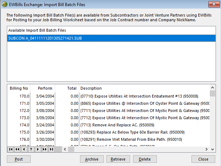Click the perform date 3/30/2004
The width and height of the screenshot is (221, 166).
click(x=45, y=139)
